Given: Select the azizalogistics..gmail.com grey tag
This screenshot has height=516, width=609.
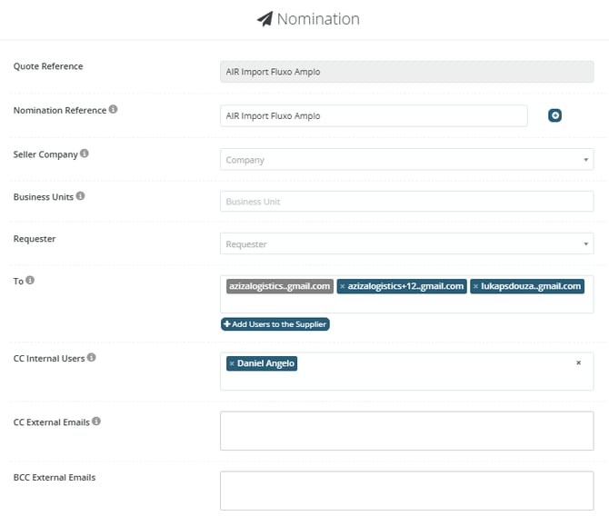Looking at the screenshot, I should pos(280,286).
